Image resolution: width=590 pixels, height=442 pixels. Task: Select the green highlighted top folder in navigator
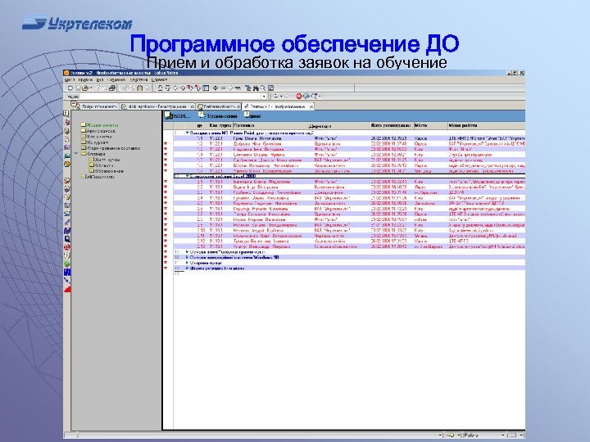100,125
